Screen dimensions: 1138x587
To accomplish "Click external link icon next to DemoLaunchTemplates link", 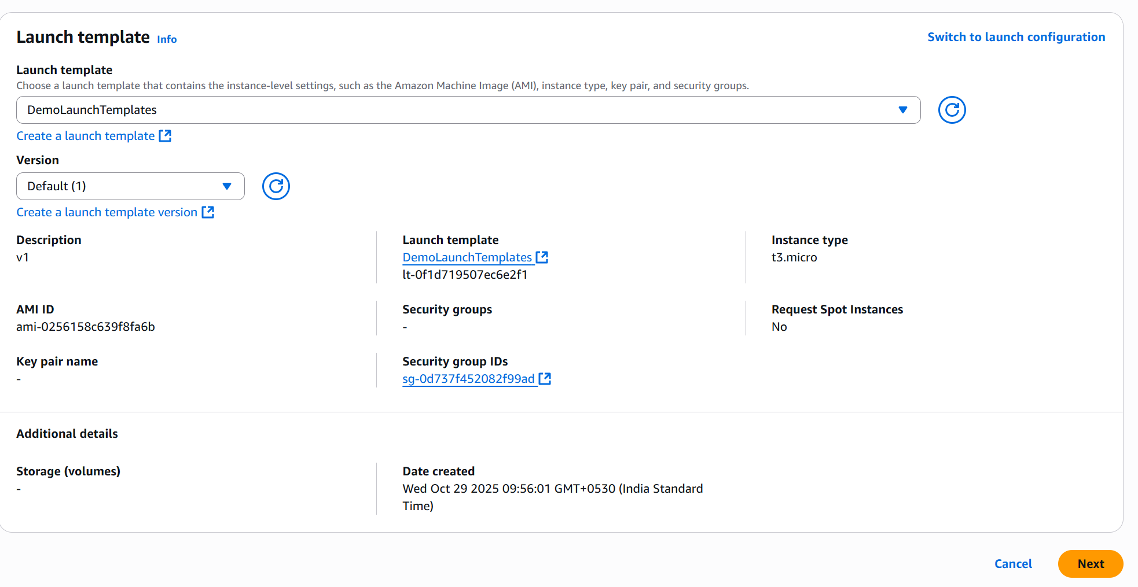I will 542,257.
